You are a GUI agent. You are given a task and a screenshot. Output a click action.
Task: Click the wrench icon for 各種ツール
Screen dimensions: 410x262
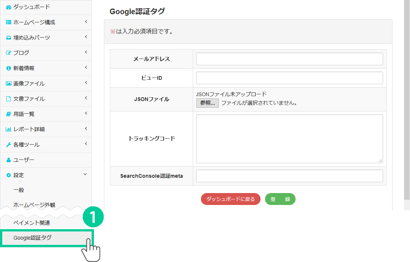coord(9,145)
